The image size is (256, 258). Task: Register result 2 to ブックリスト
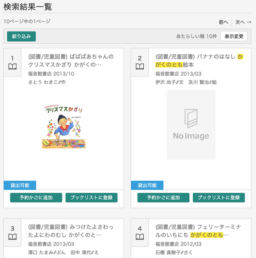click(219, 198)
